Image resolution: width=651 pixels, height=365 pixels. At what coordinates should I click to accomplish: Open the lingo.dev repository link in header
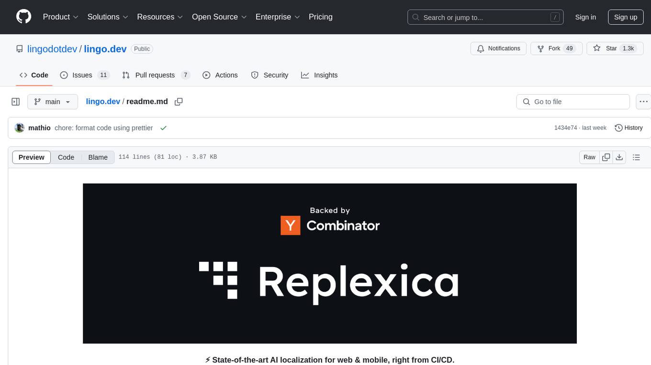pos(105,49)
